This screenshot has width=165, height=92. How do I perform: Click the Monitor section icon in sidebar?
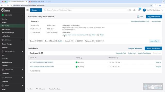click(x=3, y=78)
